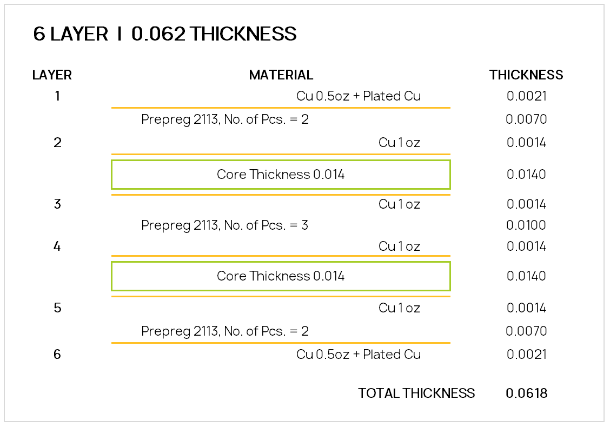Click the 0.0100 thickness value
610x427 pixels.
(526, 225)
